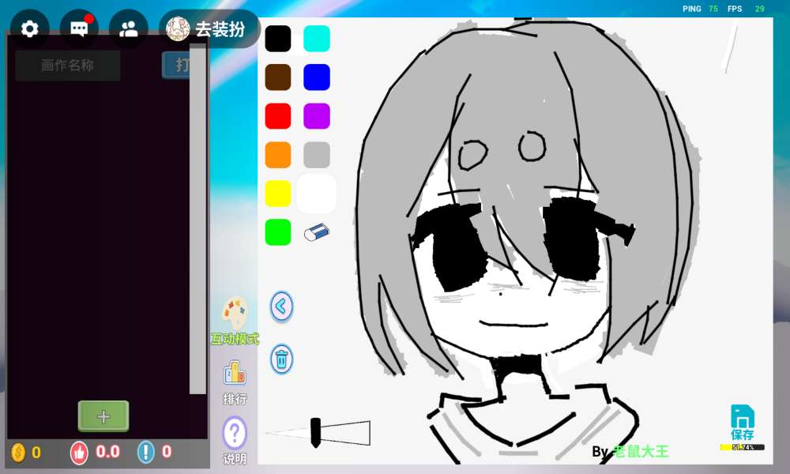Select the gray color swatch
This screenshot has width=790, height=474.
(x=317, y=155)
